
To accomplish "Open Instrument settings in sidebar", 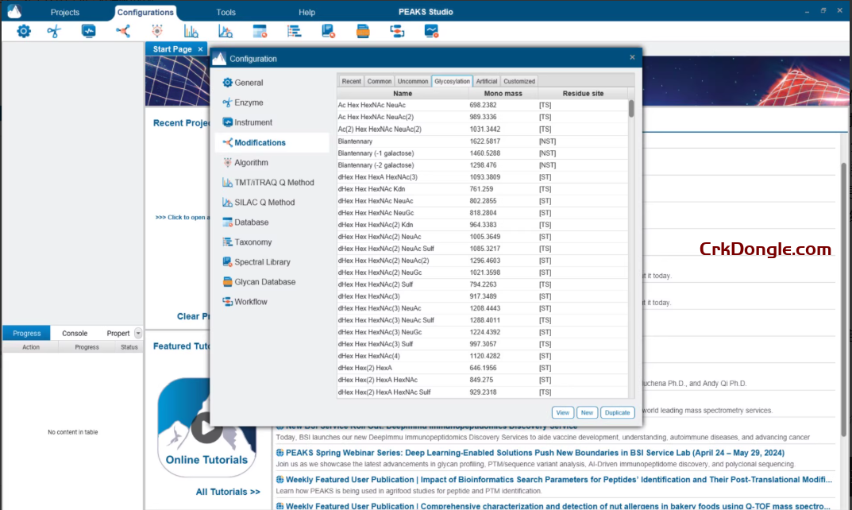I will pos(253,122).
